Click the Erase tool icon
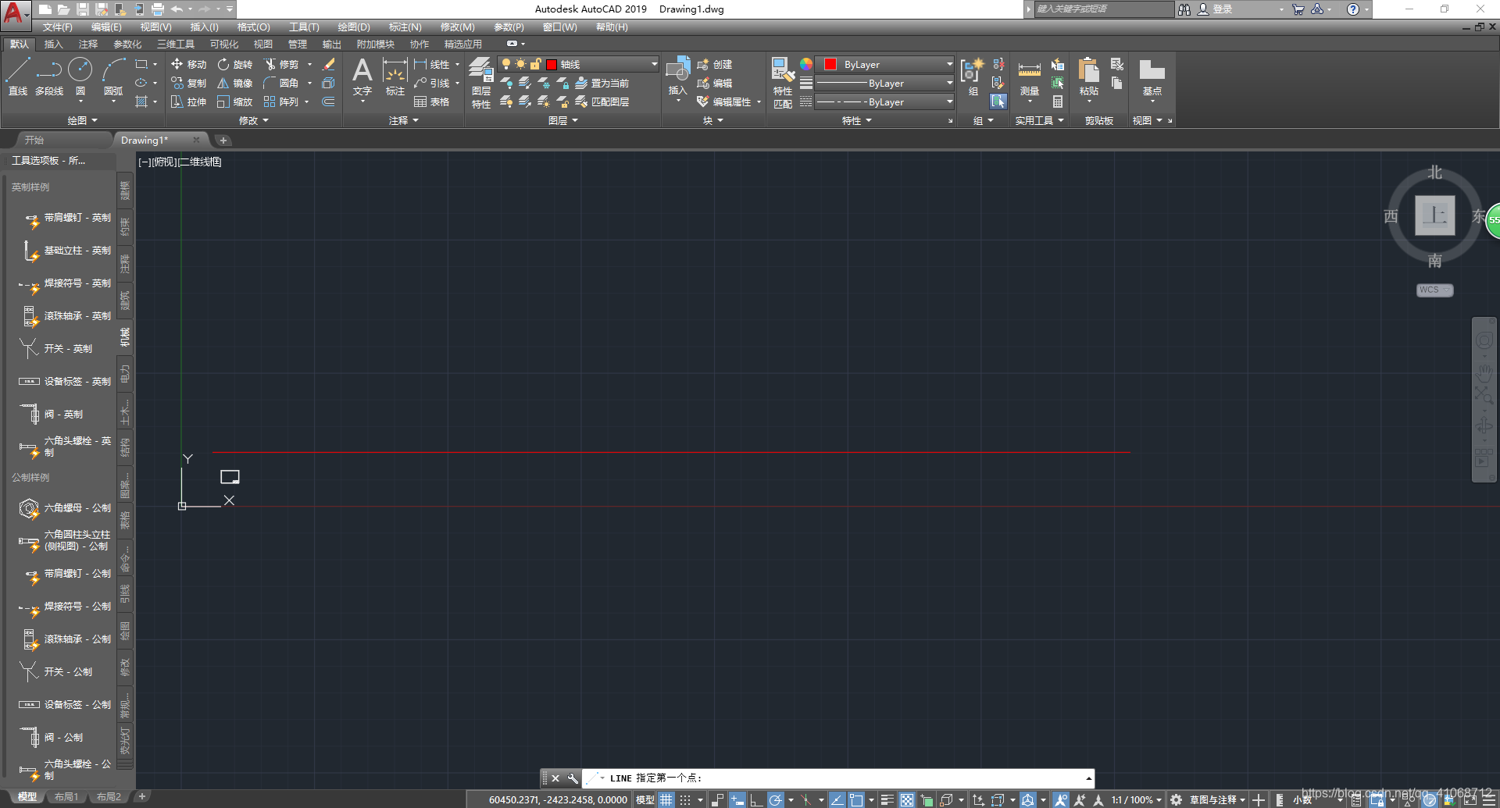Viewport: 1500px width, 808px height. pos(329,64)
